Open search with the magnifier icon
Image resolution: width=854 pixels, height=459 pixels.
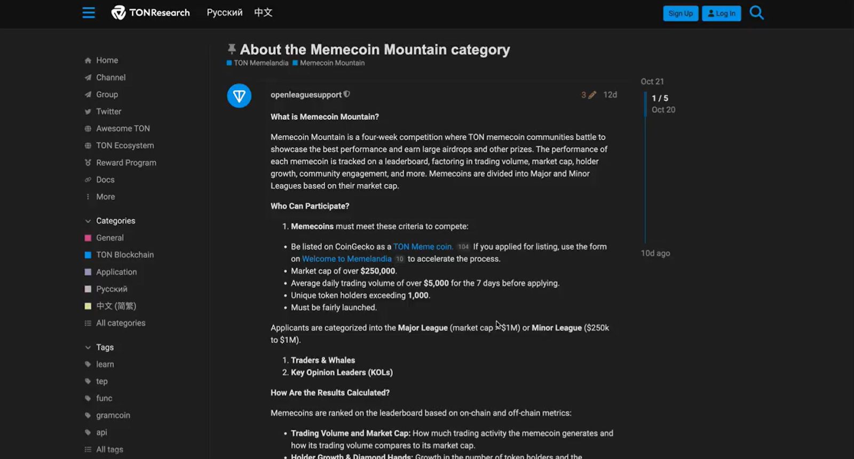(756, 12)
